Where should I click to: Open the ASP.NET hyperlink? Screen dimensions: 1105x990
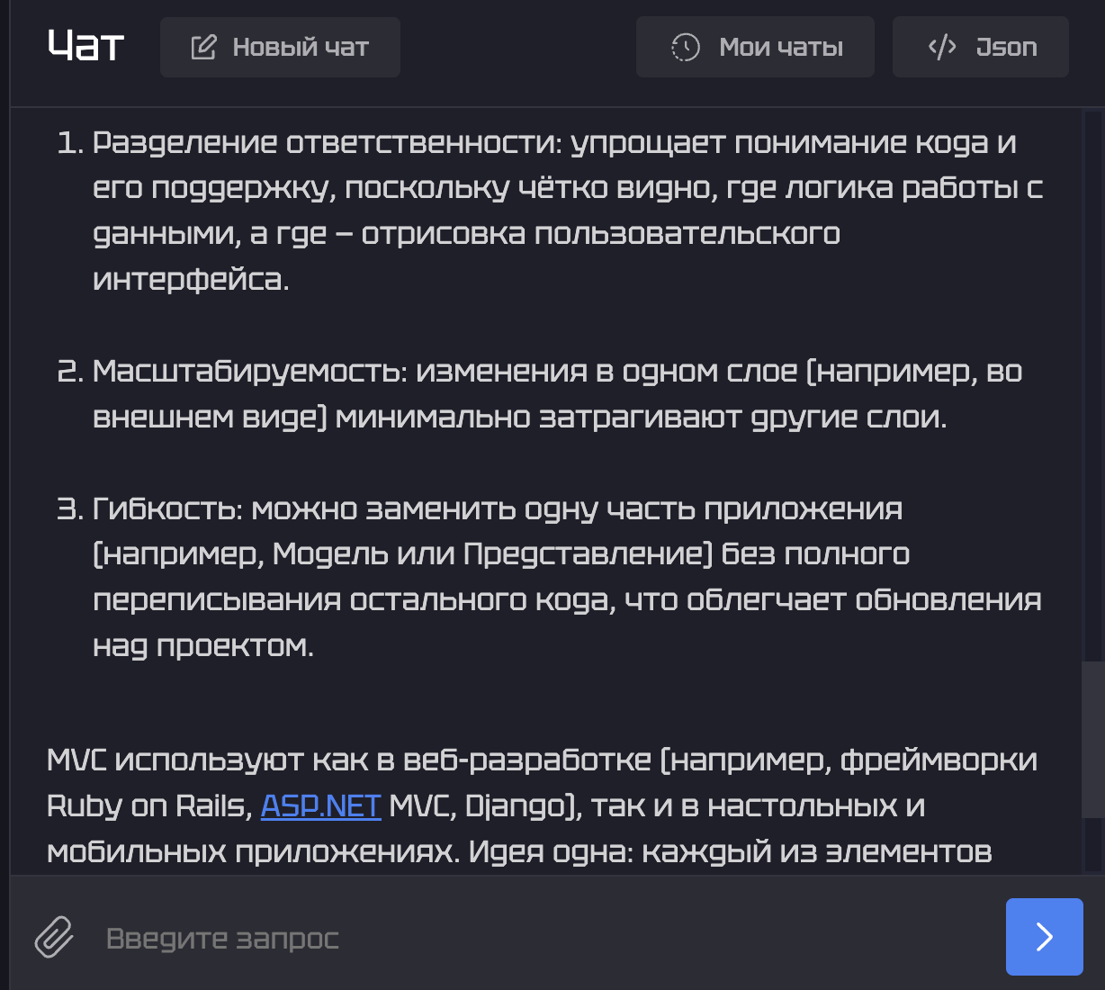(x=320, y=805)
